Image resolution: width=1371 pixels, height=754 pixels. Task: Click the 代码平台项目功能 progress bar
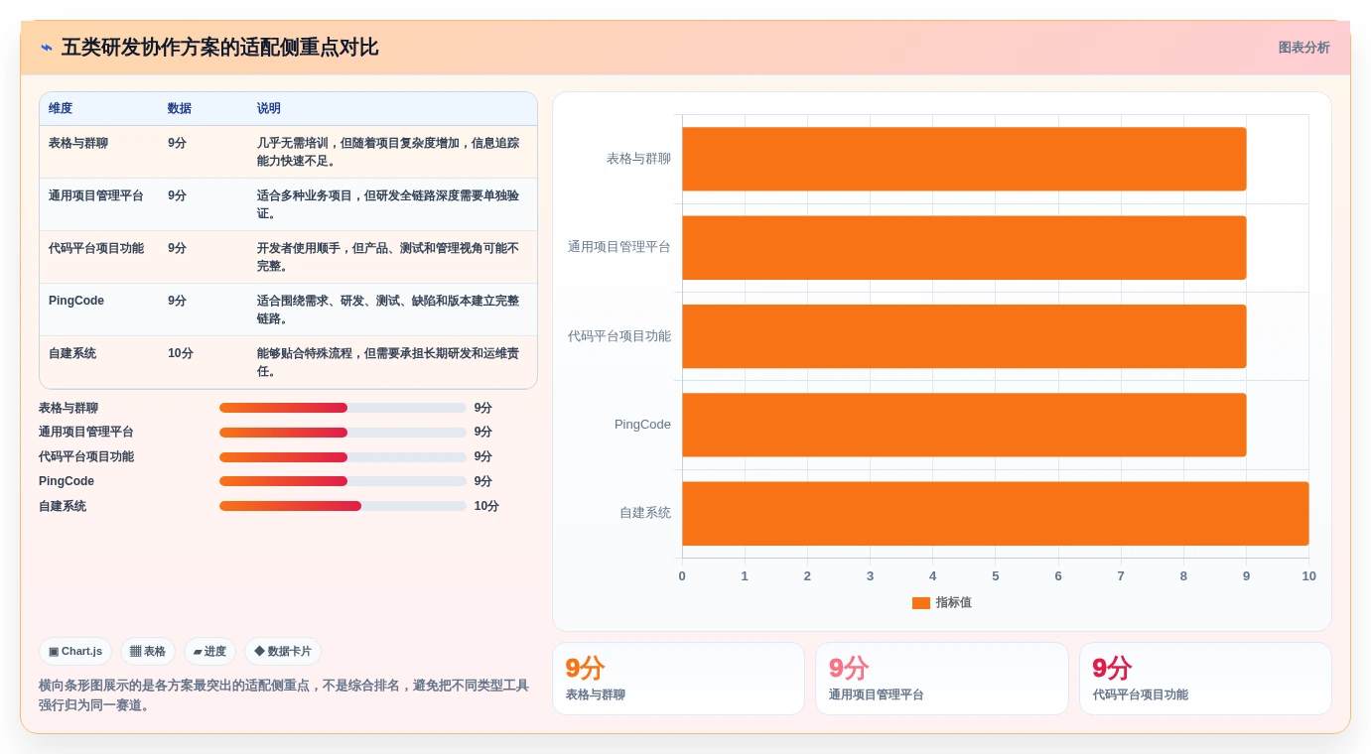coord(343,457)
